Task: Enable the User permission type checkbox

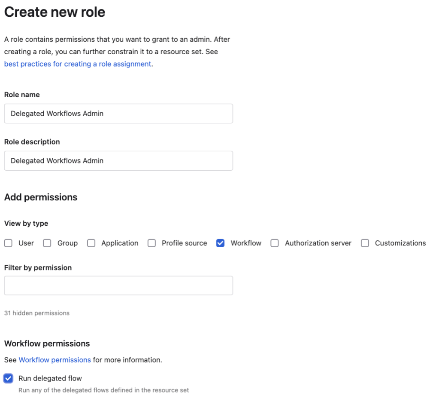Action: (x=8, y=243)
